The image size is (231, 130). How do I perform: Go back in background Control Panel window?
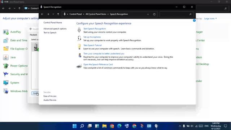[x=3, y=8]
